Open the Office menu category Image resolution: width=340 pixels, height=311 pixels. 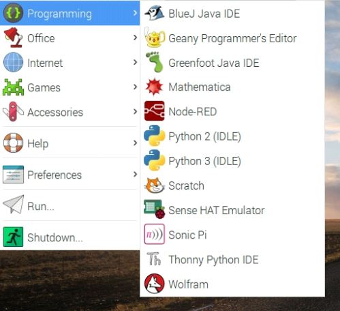pyautogui.click(x=69, y=38)
